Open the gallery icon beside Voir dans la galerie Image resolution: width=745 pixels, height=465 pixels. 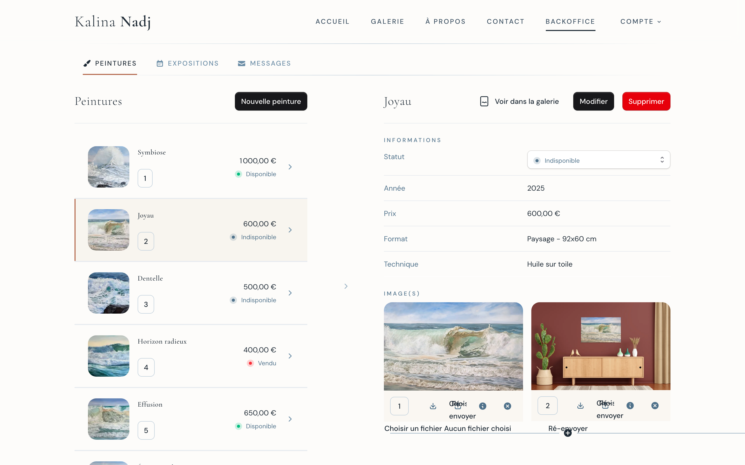[484, 101]
